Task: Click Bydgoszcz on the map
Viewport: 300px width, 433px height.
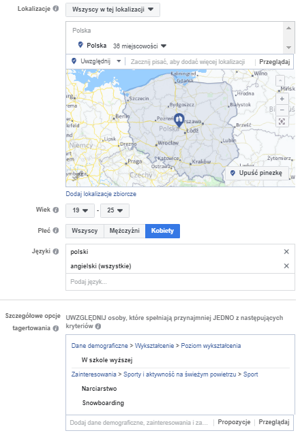Action: click(181, 105)
